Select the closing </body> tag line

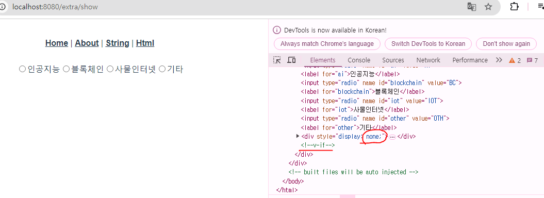293,181
